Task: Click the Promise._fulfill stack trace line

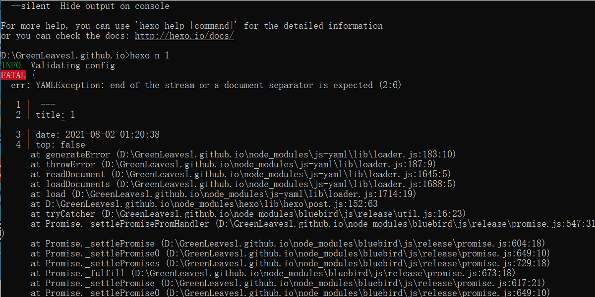Action: 273,273
